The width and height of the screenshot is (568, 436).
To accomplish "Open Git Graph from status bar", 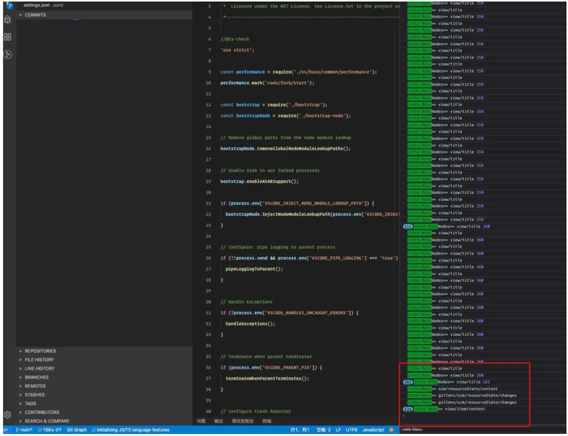I will point(77,430).
